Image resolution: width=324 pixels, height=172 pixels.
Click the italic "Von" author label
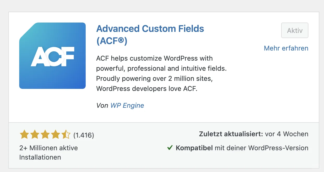[x=102, y=105]
